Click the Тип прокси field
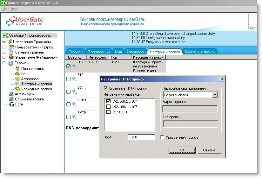This screenshot has height=178, width=262. click(191, 124)
